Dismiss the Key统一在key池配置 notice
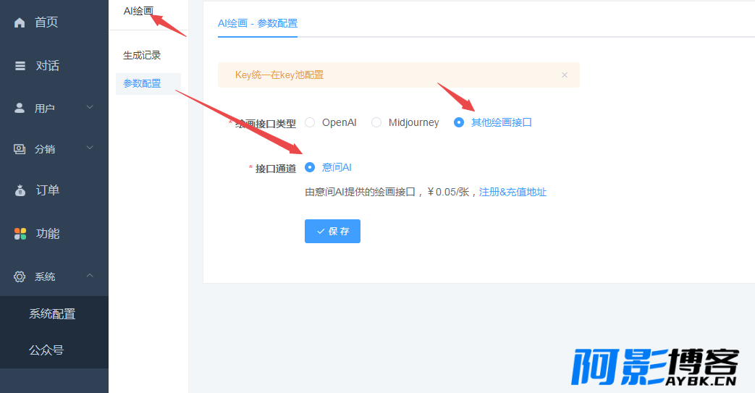The width and height of the screenshot is (755, 393). click(565, 75)
